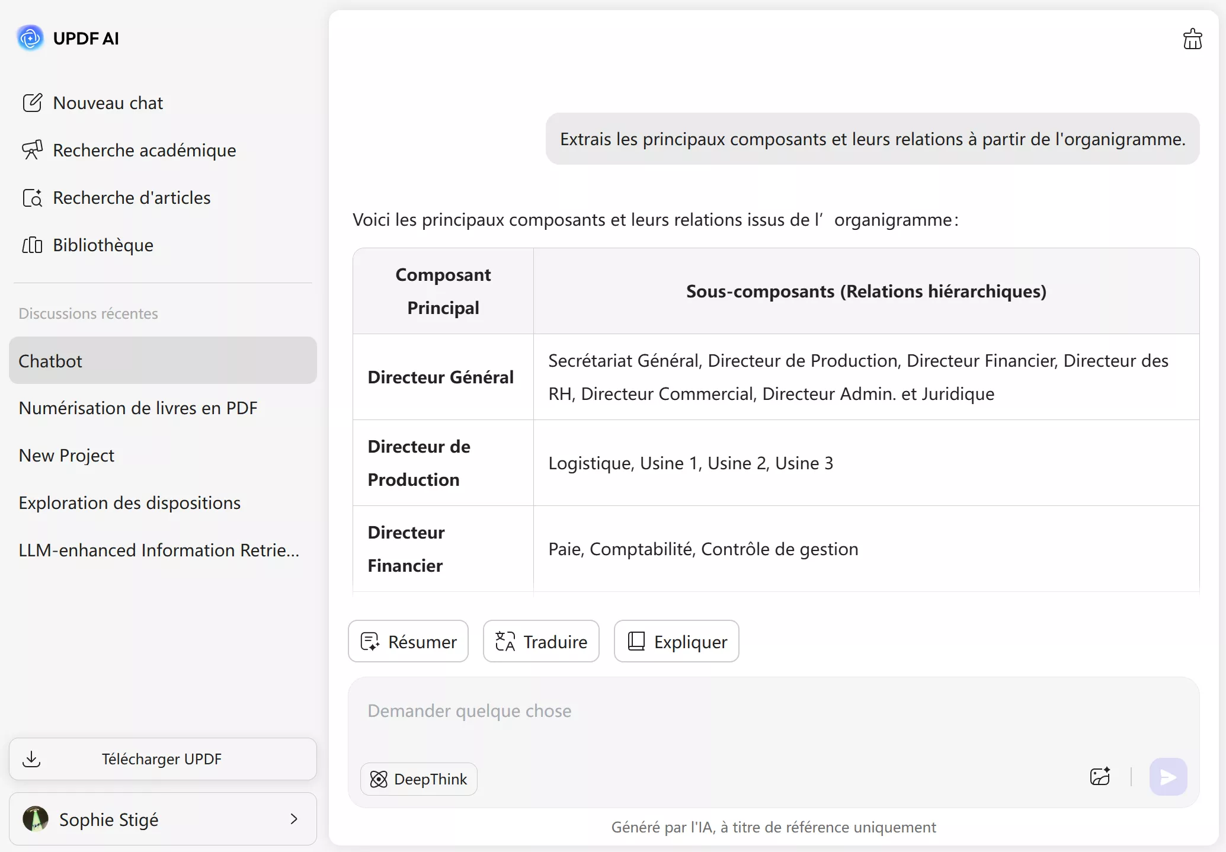Open the Bibliothèque books icon
The height and width of the screenshot is (852, 1226).
[32, 245]
